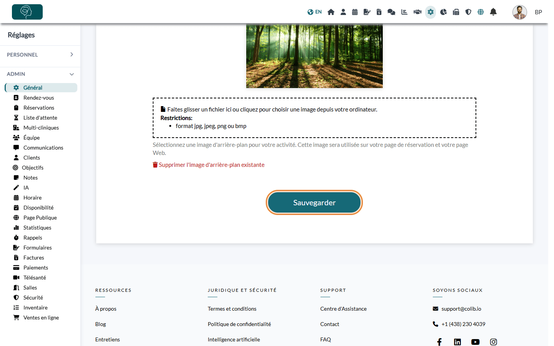The width and height of the screenshot is (554, 346).
Task: Open the notifications bell
Action: (493, 12)
